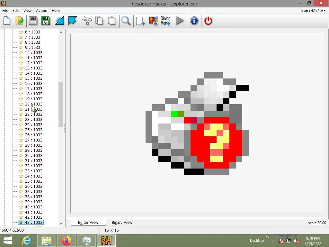Exit using the red power icon

click(208, 21)
